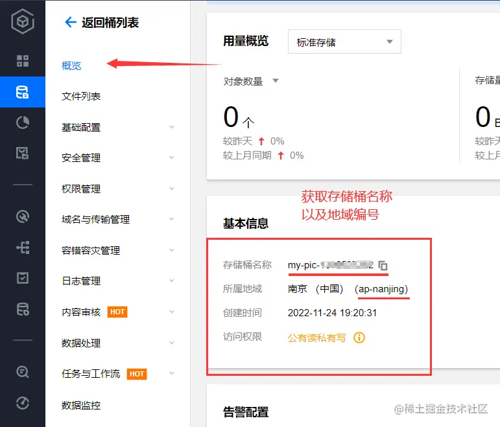Expand 任务与工作流 HOT menu section

pyautogui.click(x=118, y=373)
